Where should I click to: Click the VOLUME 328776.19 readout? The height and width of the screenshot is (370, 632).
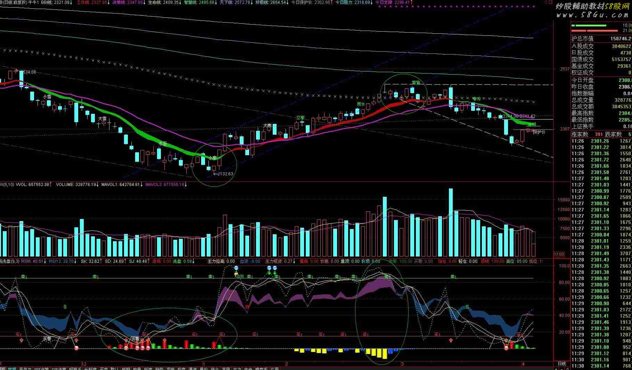pyautogui.click(x=77, y=185)
